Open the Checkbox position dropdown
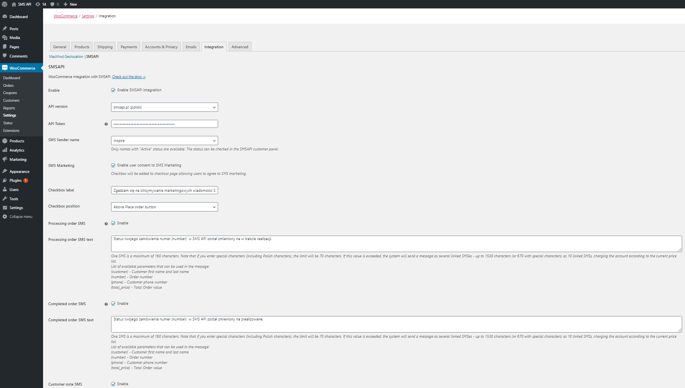The image size is (685, 388). [x=165, y=207]
